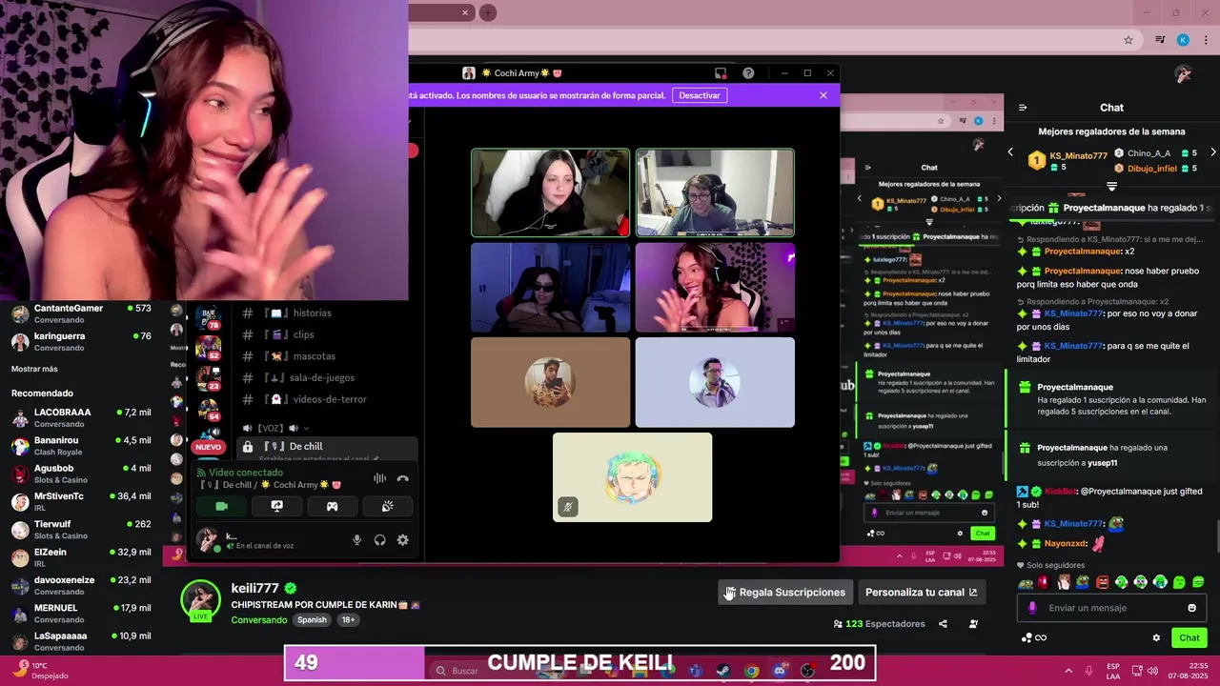Open LACOBRAAA recommended channel

pyautogui.click(x=82, y=417)
